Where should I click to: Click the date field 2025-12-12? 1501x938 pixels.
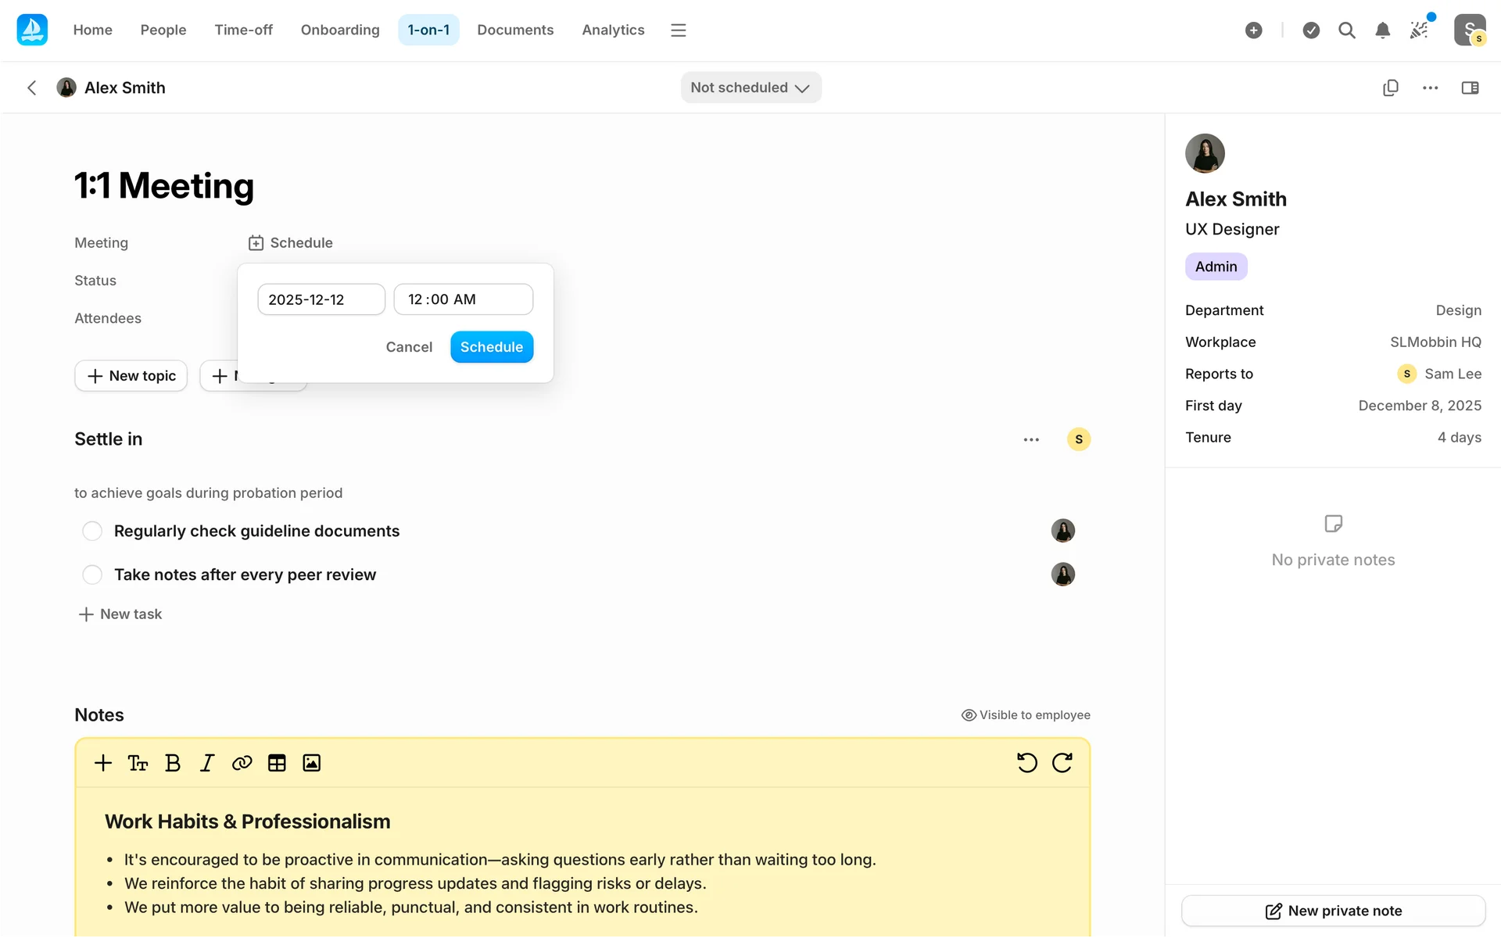click(321, 299)
